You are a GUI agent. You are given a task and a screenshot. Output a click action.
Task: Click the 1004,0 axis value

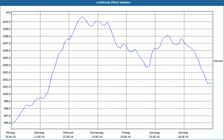[x=6, y=65]
